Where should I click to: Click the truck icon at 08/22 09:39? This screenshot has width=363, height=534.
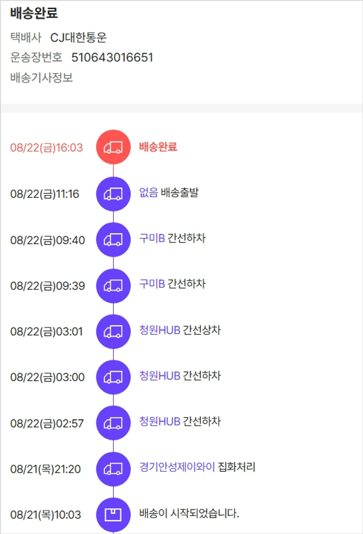113,285
